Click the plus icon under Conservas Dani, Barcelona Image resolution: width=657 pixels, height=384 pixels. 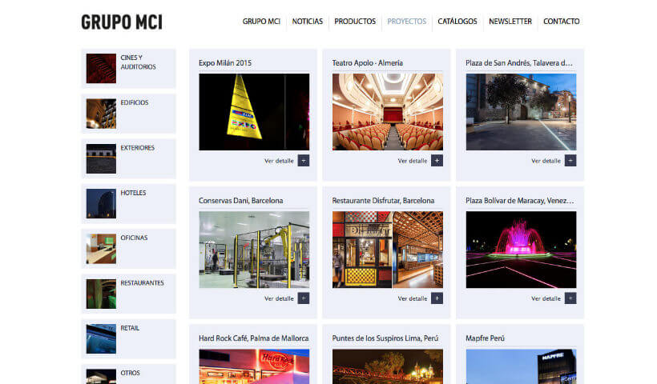[303, 298]
